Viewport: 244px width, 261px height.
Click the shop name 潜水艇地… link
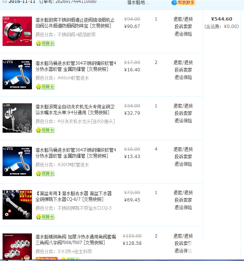tap(138, 2)
